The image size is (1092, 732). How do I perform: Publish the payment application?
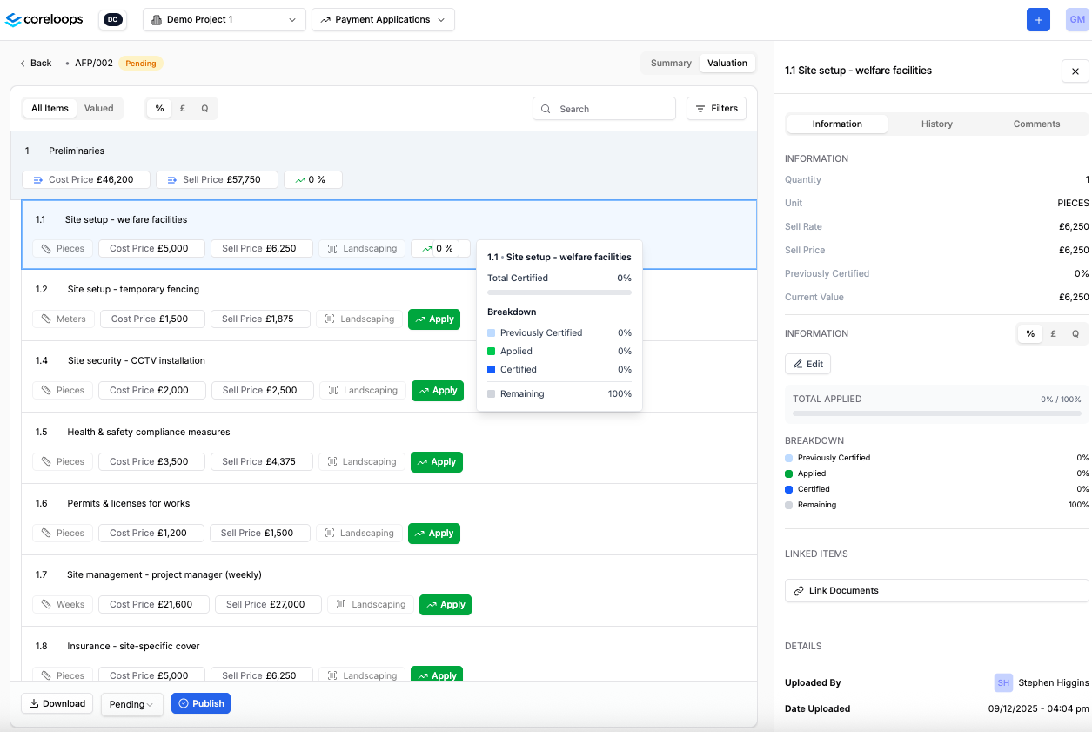[200, 703]
